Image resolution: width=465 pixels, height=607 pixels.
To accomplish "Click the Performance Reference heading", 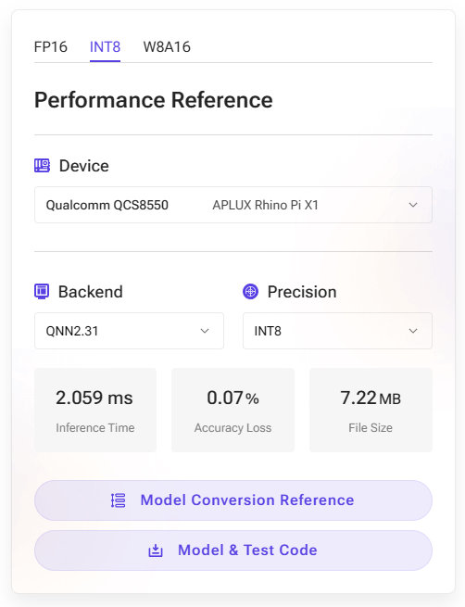I will coord(154,100).
